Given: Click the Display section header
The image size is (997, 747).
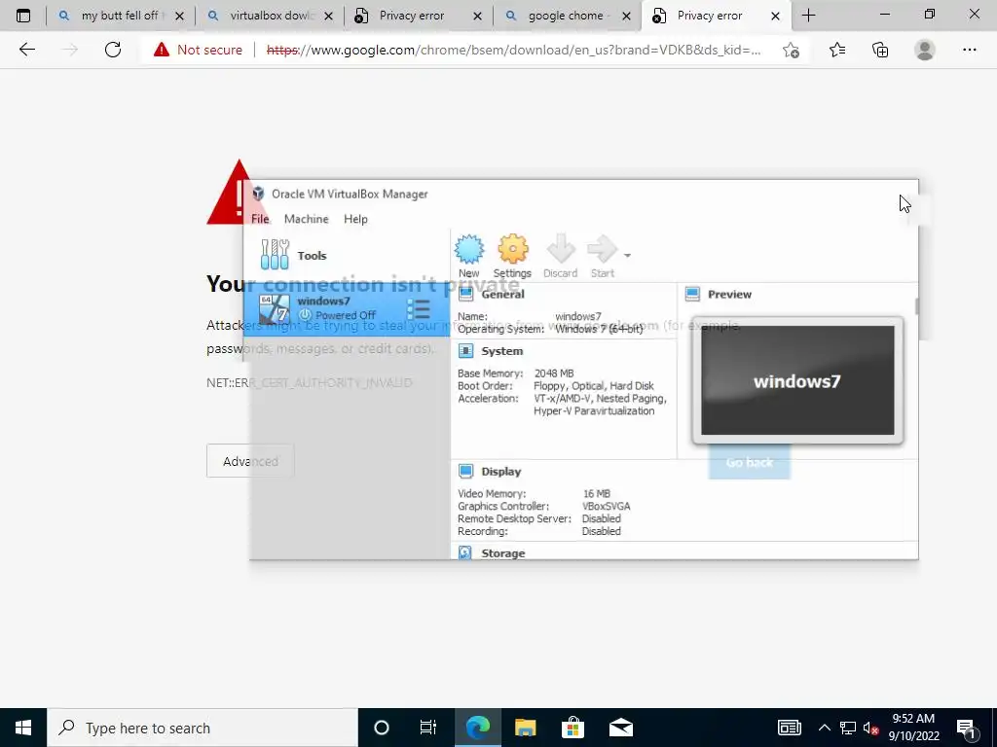Looking at the screenshot, I should (x=501, y=472).
